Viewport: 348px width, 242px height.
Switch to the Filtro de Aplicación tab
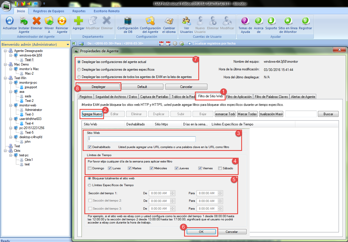239,96
